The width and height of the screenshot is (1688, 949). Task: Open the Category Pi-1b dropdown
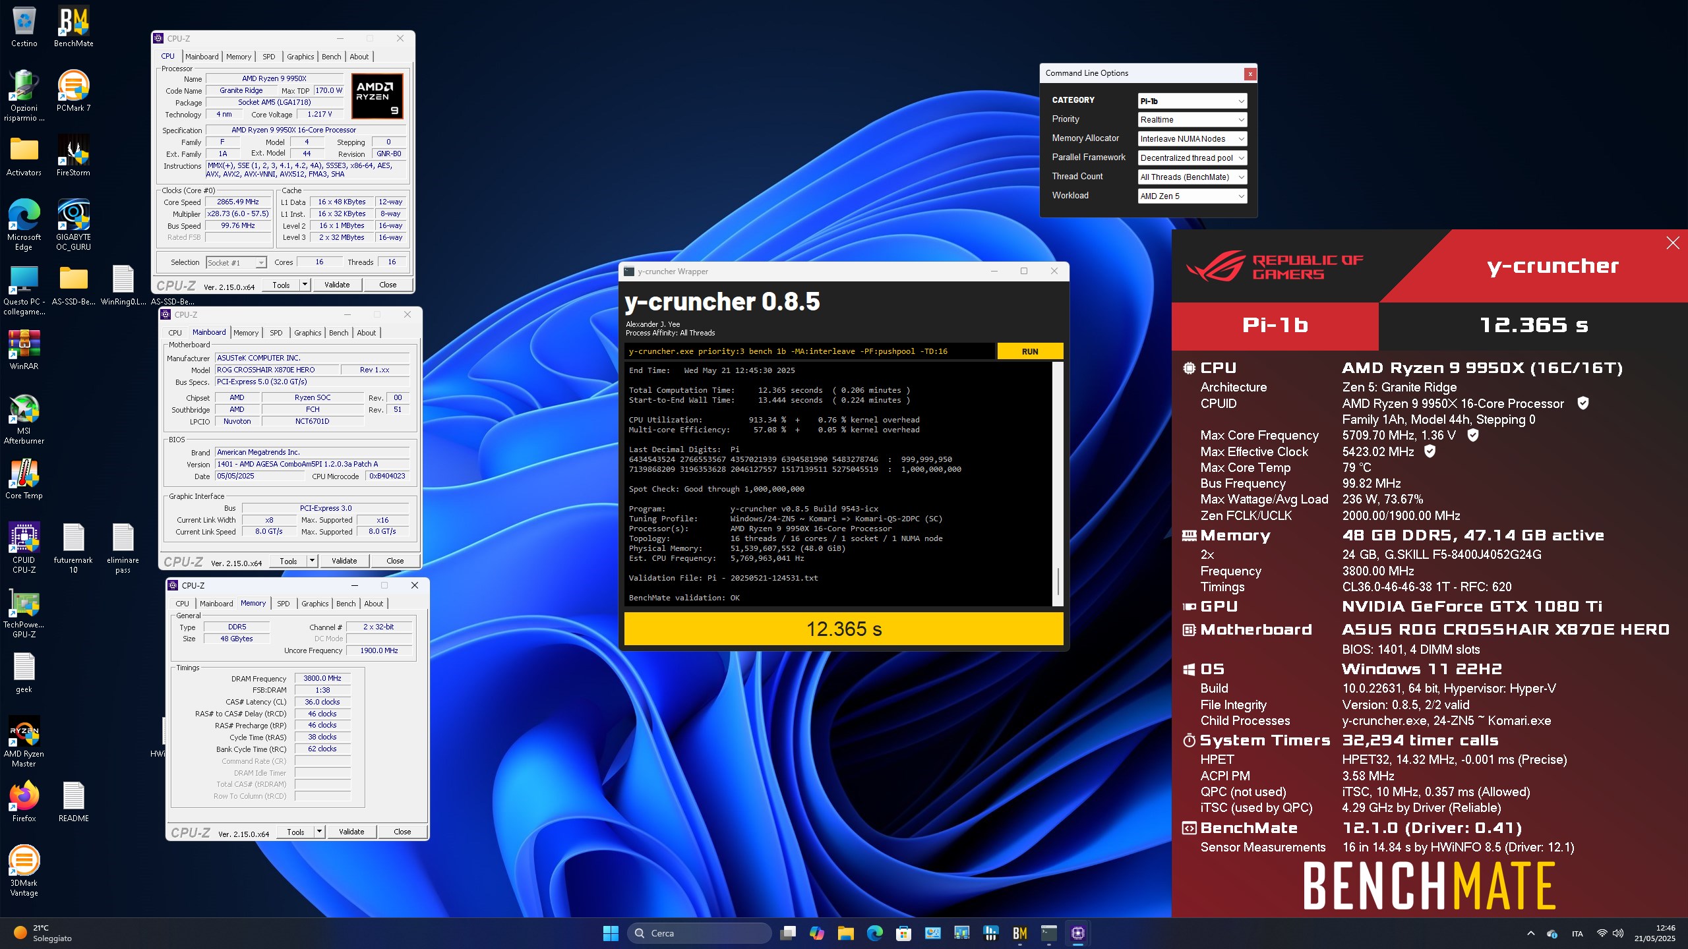[x=1192, y=101]
